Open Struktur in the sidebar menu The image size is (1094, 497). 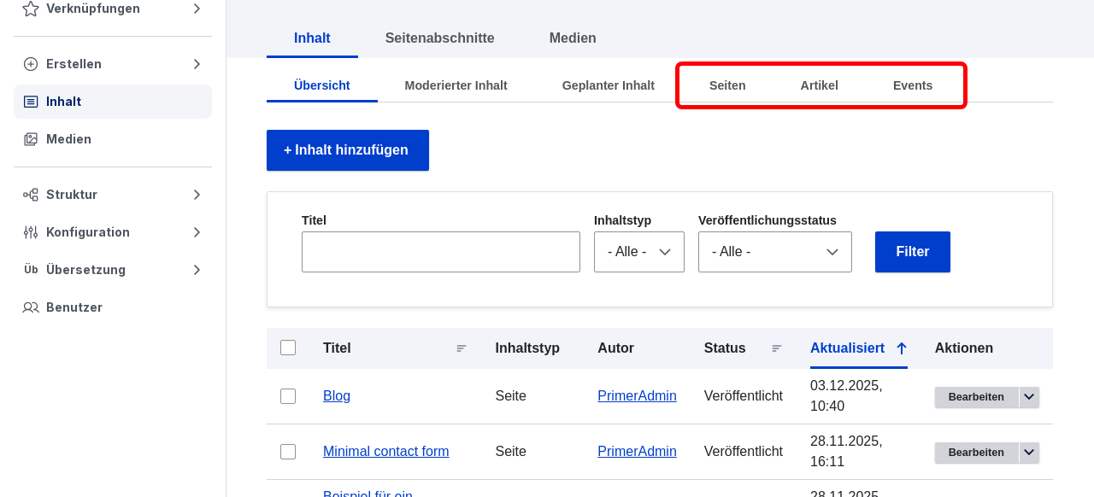(x=113, y=195)
